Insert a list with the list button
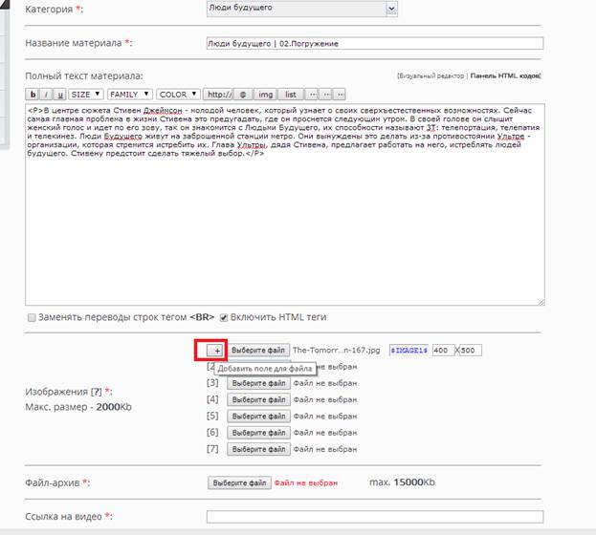This screenshot has width=596, height=535. [x=291, y=95]
